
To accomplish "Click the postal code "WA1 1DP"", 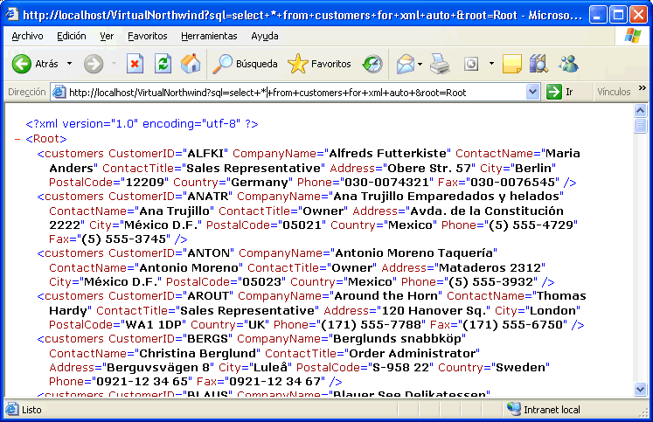I will pos(154,325).
